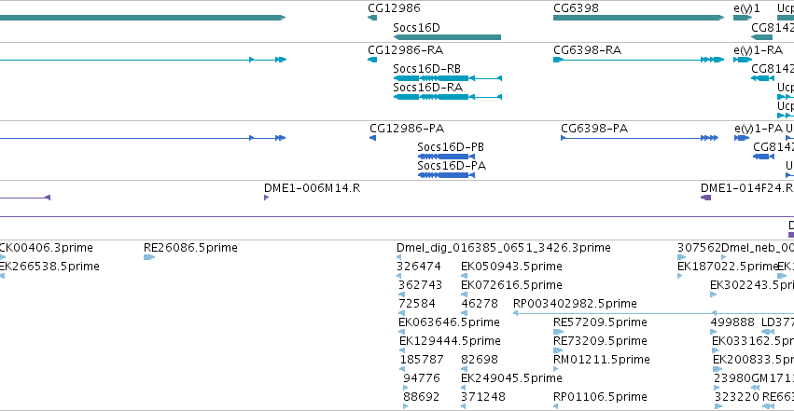The image size is (794, 411).
Task: Click the 323220 feature label
Action: [x=737, y=397]
